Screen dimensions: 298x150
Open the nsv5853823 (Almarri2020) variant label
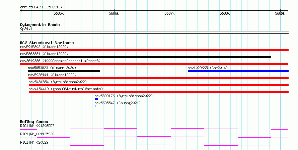(52, 68)
